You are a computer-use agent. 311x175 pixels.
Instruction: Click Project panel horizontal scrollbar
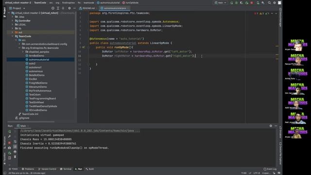click(x=31, y=122)
